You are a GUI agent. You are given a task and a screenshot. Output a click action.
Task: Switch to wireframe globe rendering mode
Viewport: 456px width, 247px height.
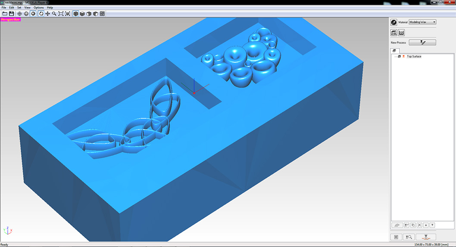pyautogui.click(x=19, y=14)
